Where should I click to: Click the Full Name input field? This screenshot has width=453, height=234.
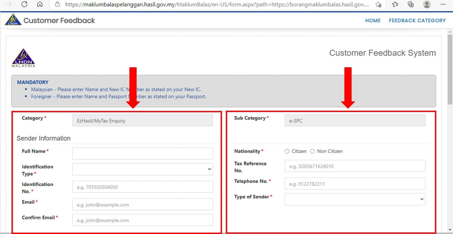point(142,154)
